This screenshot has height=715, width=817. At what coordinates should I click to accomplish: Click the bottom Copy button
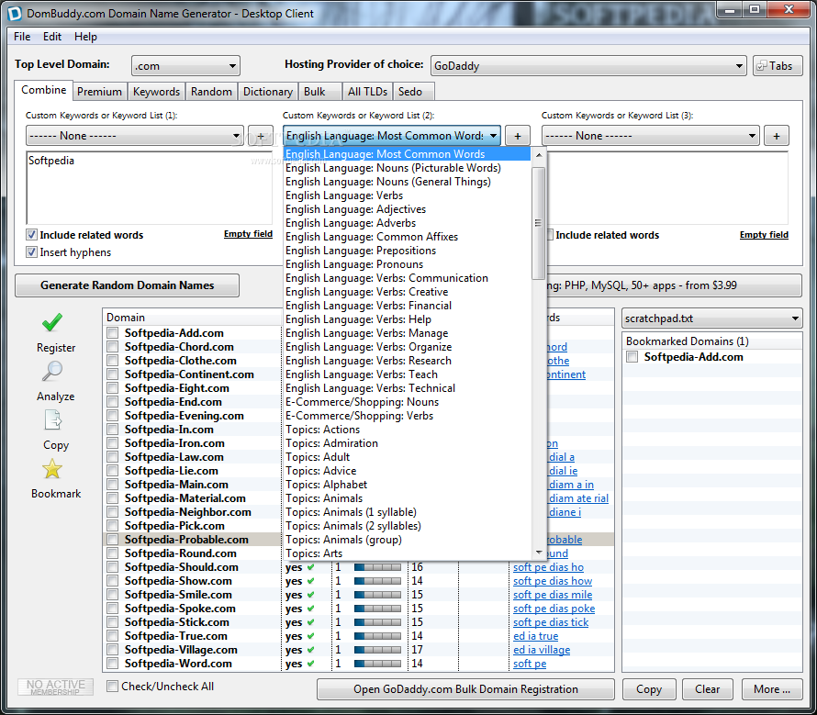[x=649, y=689]
